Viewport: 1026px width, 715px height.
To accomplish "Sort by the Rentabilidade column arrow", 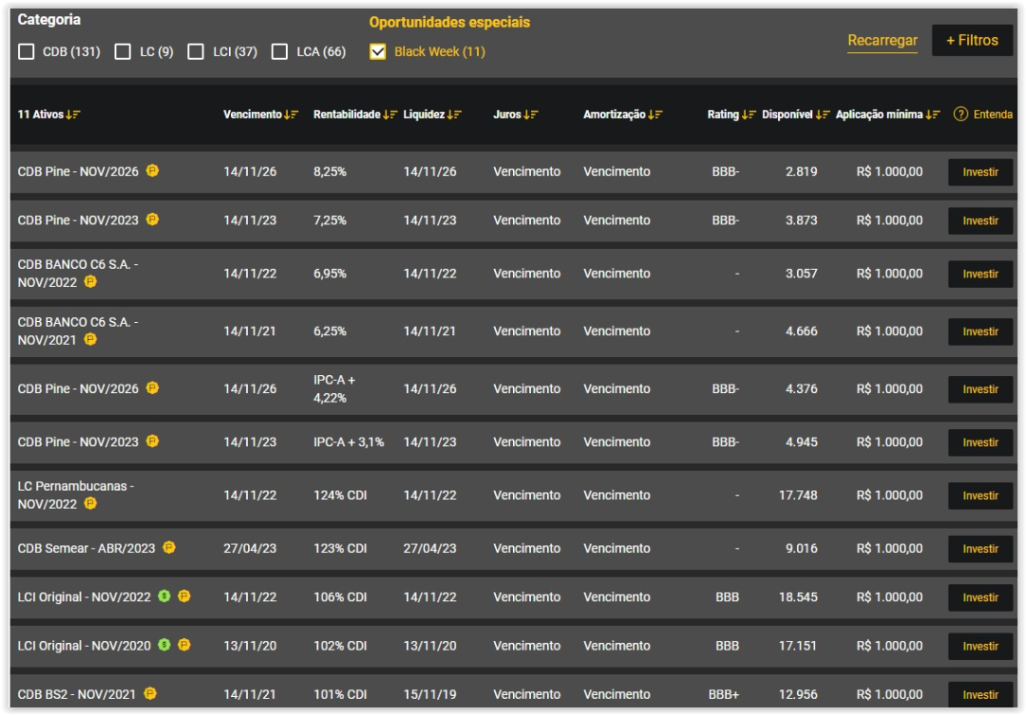I will 390,115.
